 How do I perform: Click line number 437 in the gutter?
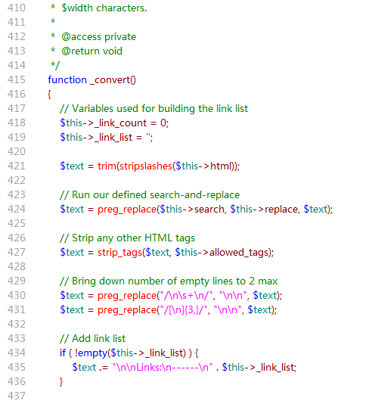click(17, 396)
